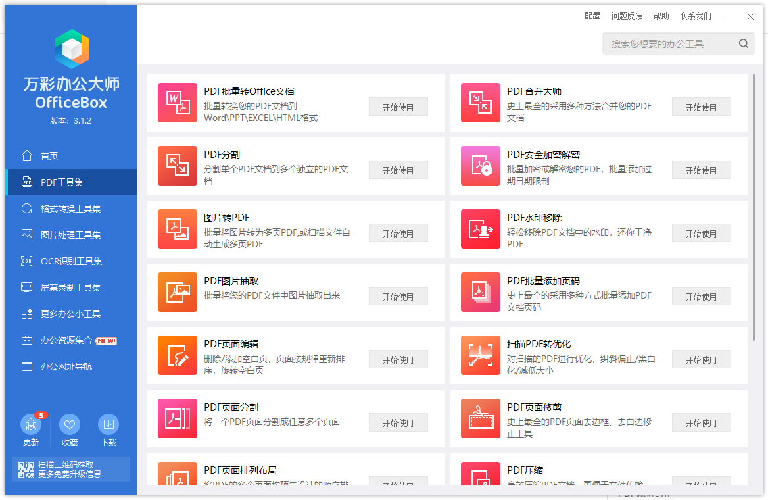Open the PDF批量转Office文档 tool icon
This screenshot has height=500, width=768.
click(x=178, y=103)
